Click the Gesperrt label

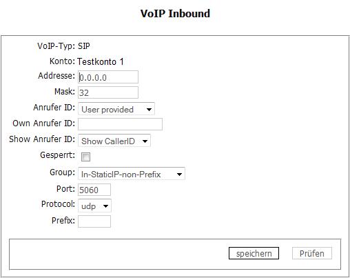click(58, 155)
